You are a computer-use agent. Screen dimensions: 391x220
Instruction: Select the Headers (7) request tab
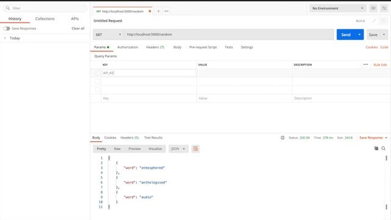pos(155,47)
